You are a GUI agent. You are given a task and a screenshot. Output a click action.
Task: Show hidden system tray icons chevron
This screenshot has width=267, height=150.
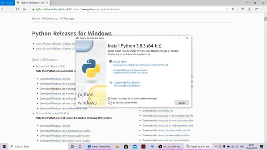(x=216, y=146)
